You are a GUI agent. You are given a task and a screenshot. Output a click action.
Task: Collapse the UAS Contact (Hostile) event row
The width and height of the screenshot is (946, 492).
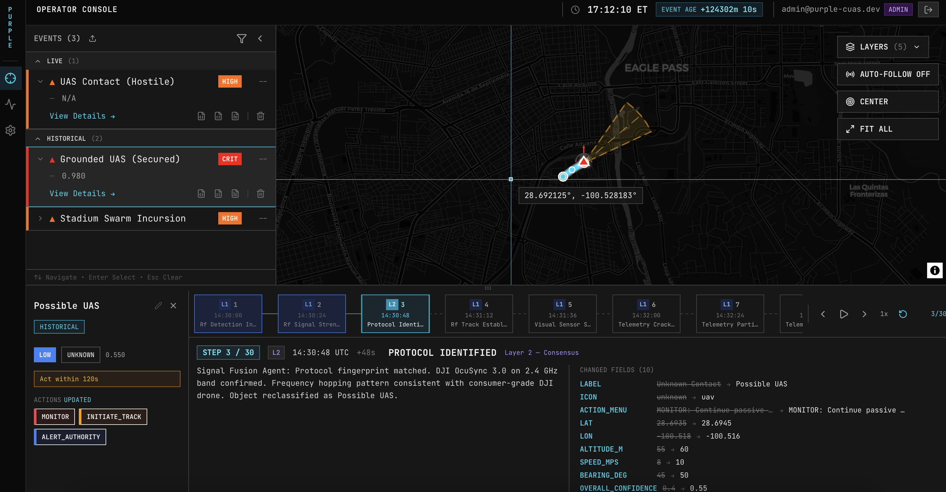pyautogui.click(x=40, y=82)
